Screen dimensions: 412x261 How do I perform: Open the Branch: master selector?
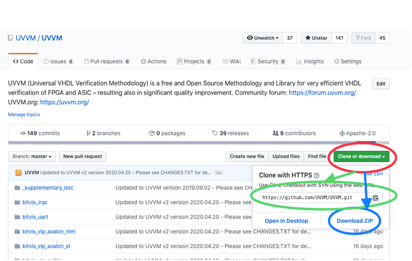click(x=32, y=156)
